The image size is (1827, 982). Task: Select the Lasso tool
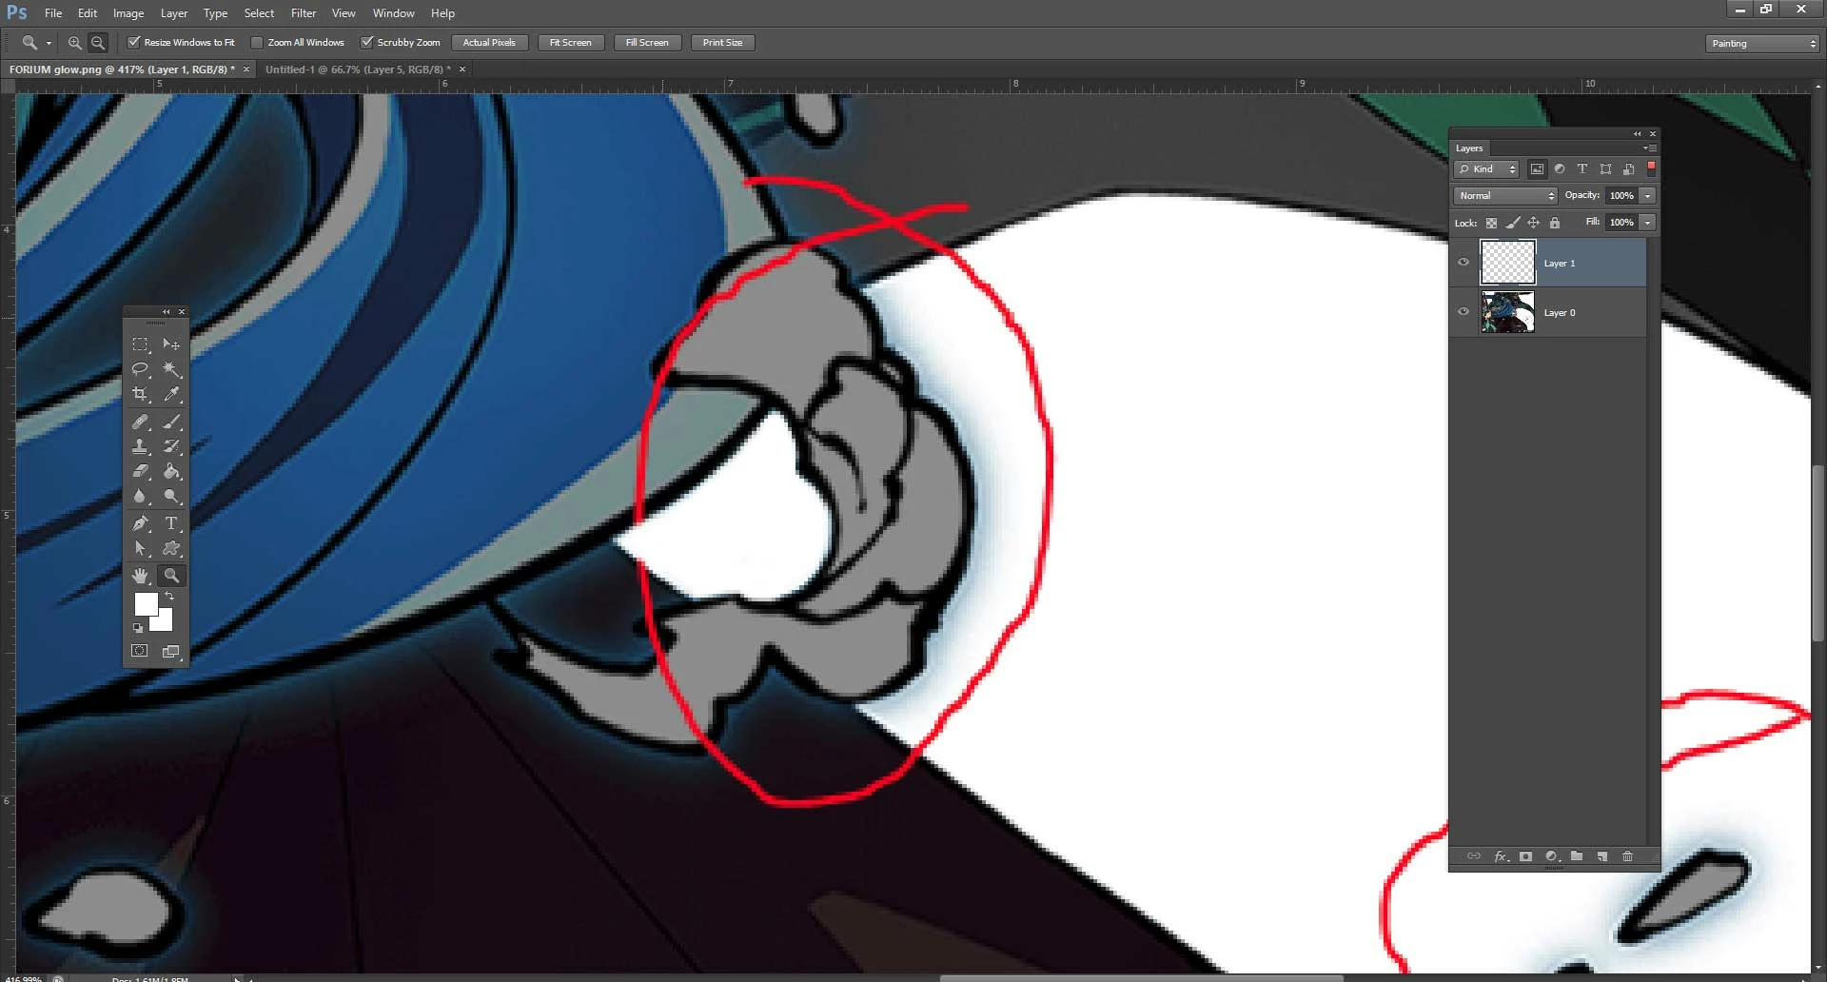point(140,369)
